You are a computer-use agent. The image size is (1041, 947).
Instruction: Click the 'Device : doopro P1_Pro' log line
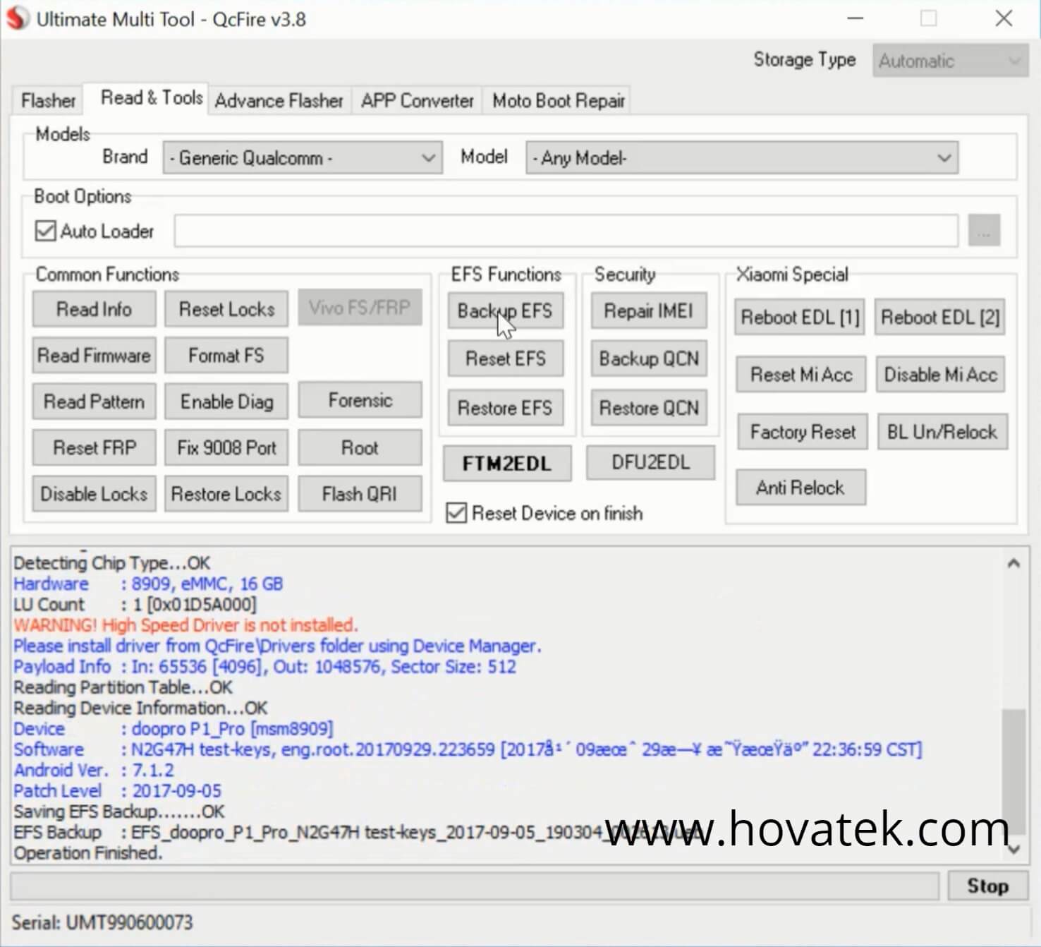[x=173, y=728]
